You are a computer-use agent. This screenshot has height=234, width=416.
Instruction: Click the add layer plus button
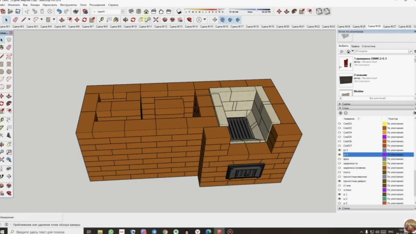(341, 113)
